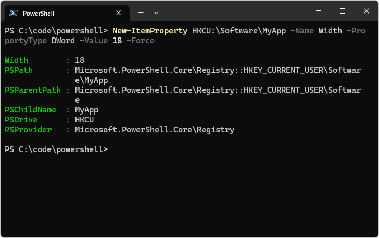Click the PSPath output label
The image size is (379, 238).
(19, 70)
